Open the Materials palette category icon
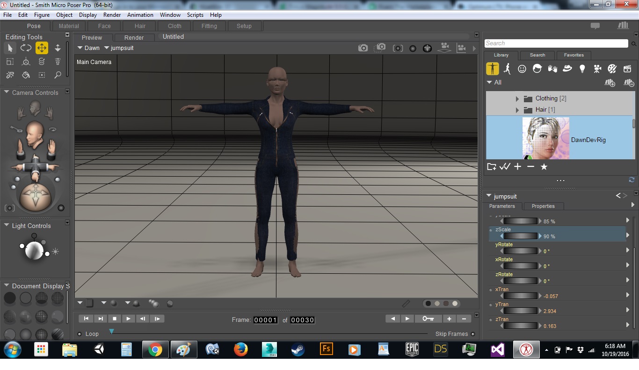 pyautogui.click(x=612, y=69)
